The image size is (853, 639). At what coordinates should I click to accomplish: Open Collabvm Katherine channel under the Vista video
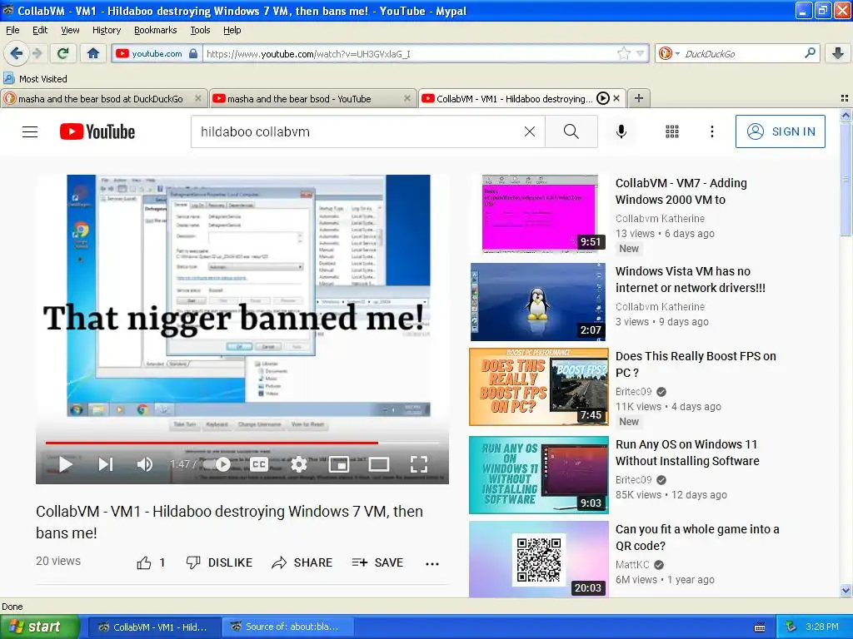click(x=660, y=306)
